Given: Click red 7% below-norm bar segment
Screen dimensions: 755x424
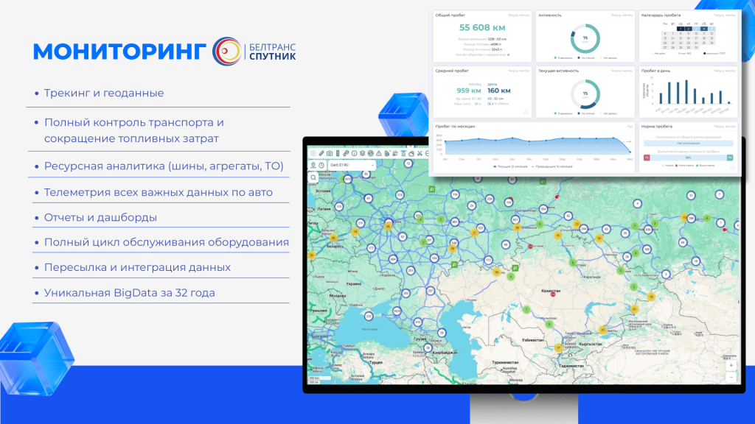Looking at the screenshot, I should pos(647,158).
